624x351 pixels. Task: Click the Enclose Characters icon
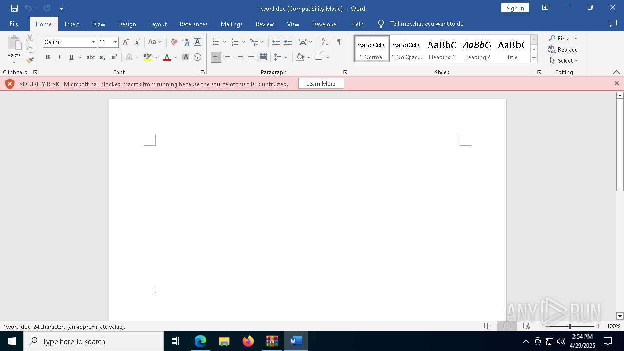[197, 57]
